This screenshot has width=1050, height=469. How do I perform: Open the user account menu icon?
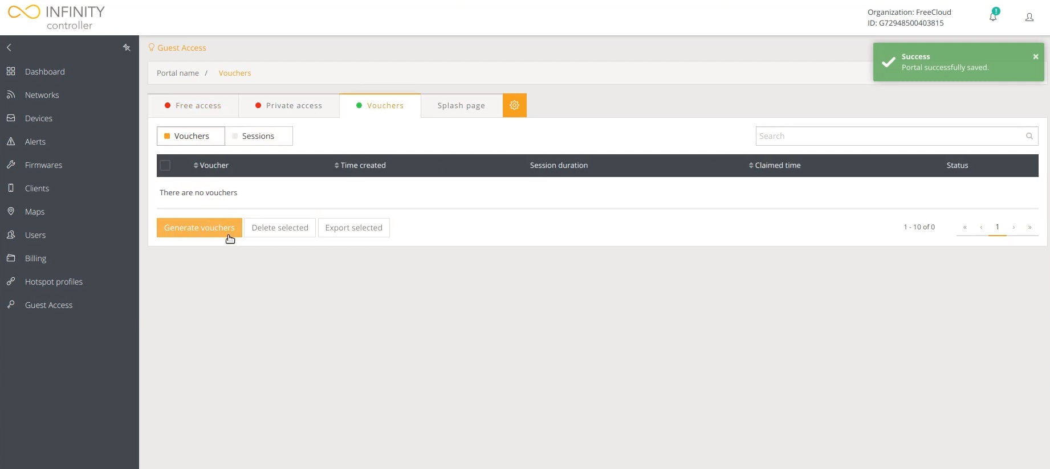(x=1029, y=18)
